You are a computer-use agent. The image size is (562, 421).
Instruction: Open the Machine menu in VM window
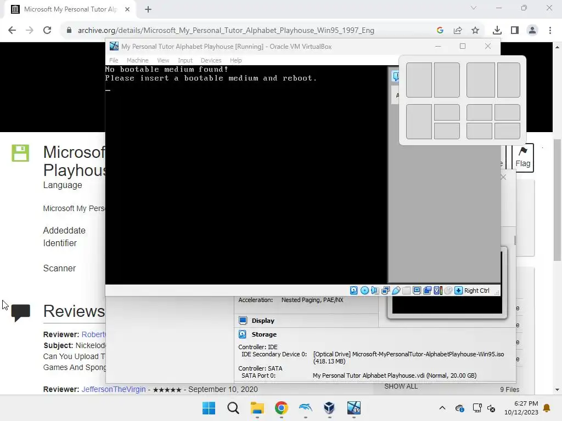pyautogui.click(x=137, y=60)
